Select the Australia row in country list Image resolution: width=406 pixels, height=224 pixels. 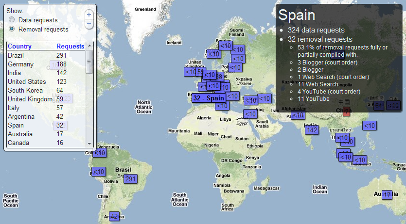(46, 134)
